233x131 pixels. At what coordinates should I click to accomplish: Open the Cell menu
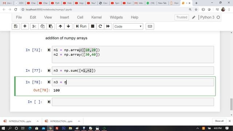click(80, 17)
